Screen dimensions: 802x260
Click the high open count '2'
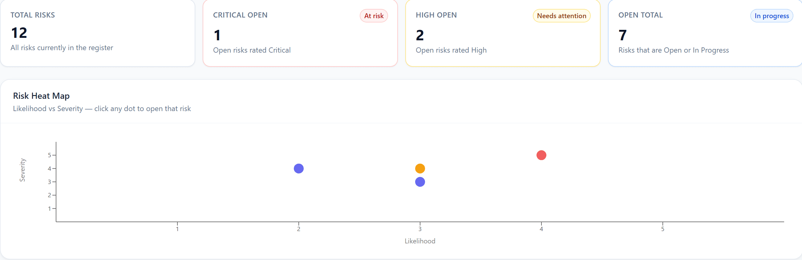[420, 35]
